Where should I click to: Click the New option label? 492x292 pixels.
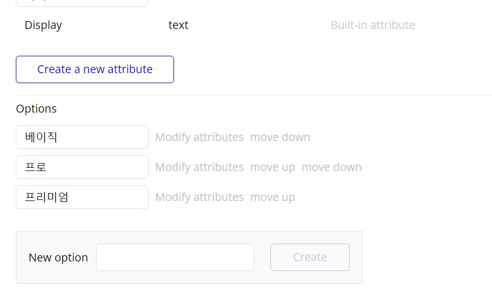pos(58,258)
